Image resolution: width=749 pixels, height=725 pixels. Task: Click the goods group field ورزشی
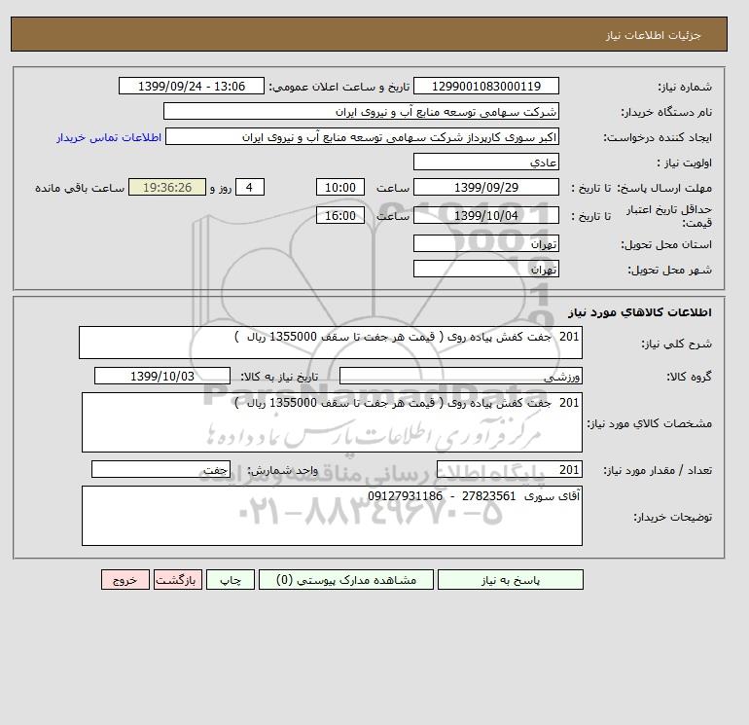(x=460, y=376)
